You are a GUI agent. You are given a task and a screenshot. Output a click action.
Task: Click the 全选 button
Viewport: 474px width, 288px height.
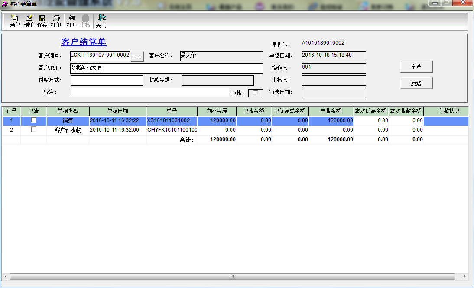click(x=416, y=67)
